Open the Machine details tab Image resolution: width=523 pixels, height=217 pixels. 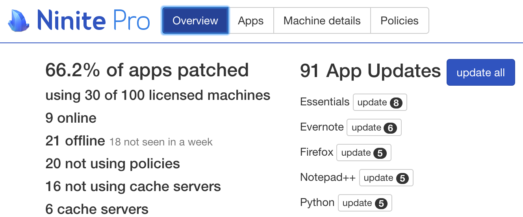[x=322, y=20]
